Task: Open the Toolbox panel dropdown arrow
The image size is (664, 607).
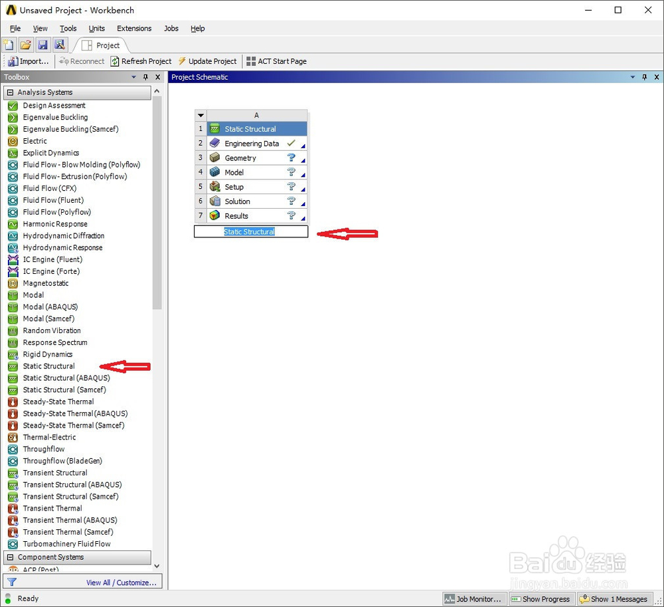Action: [134, 77]
